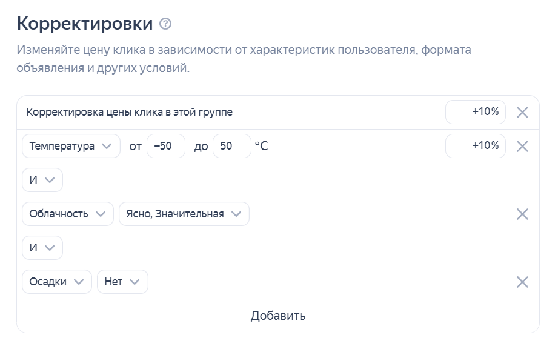The height and width of the screenshot is (355, 558).
Task: Open the Температура parameter dropdown
Action: pos(71,146)
